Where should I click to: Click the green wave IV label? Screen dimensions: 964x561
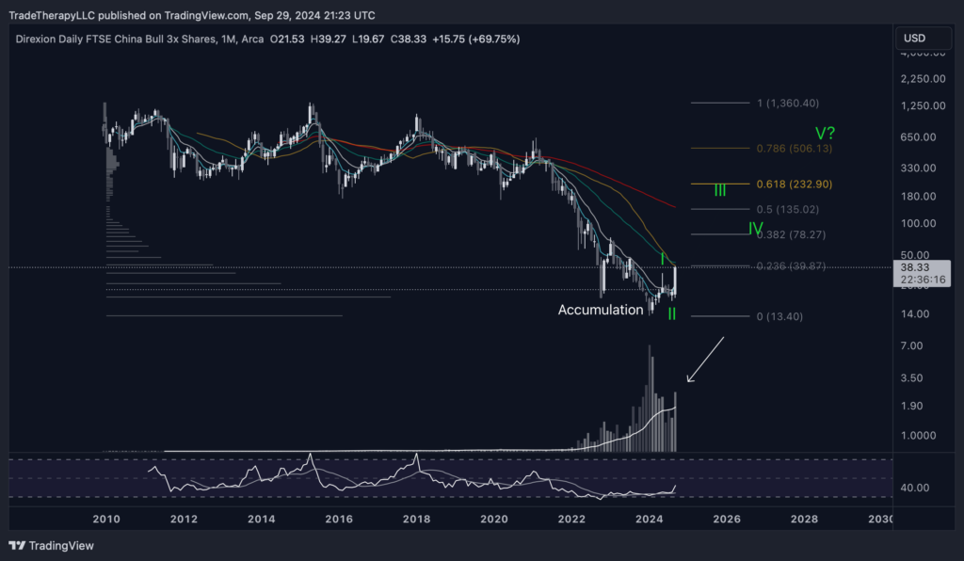point(754,229)
